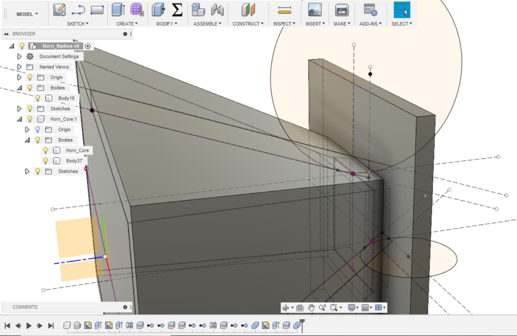Click the Orbit navigation icon
Image resolution: width=517 pixels, height=336 pixels.
(286, 308)
